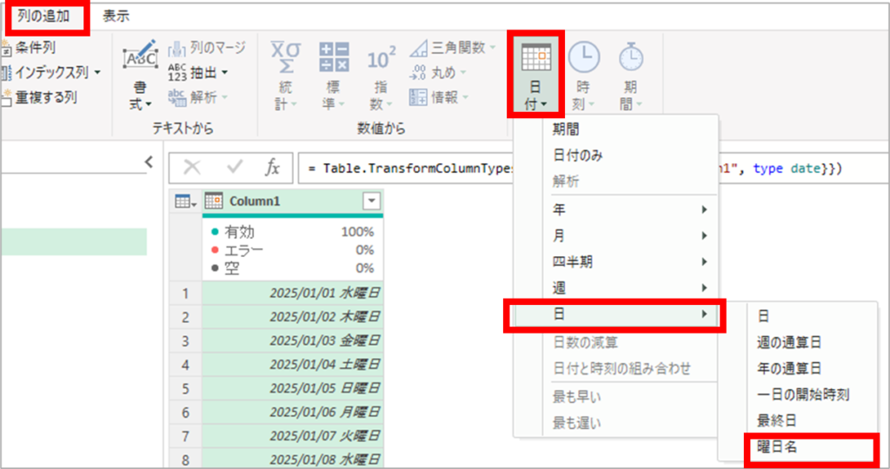
Task: Click the 日付 (Date) calendar icon
Action: pos(535,59)
